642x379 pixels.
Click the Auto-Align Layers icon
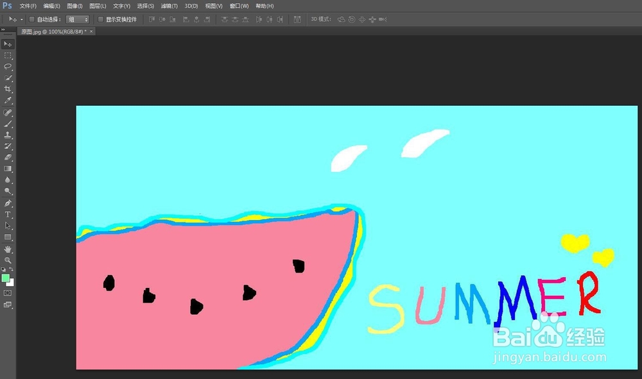click(297, 19)
